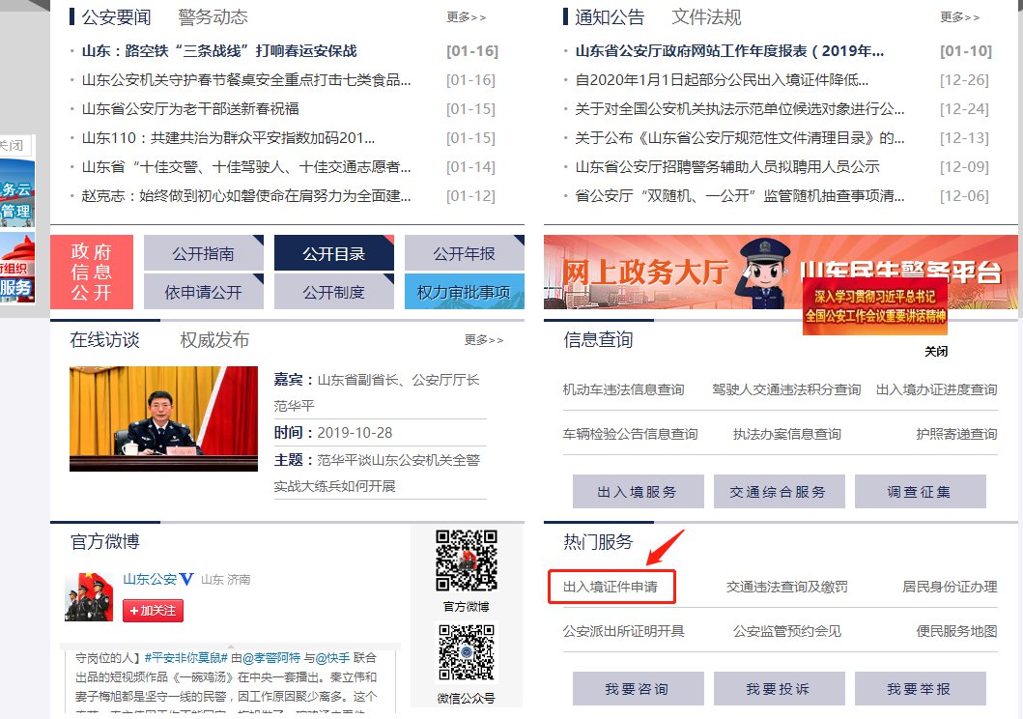Open the 文件法规 tab
Screen dimensions: 1023x719
[706, 17]
